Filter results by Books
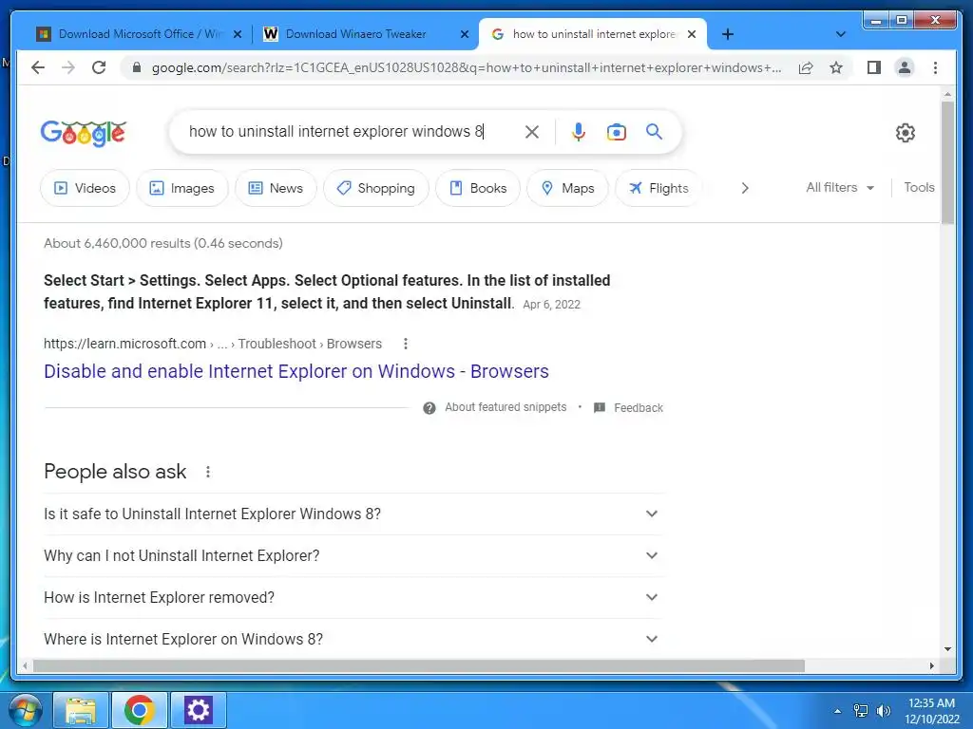This screenshot has width=973, height=729. [478, 188]
